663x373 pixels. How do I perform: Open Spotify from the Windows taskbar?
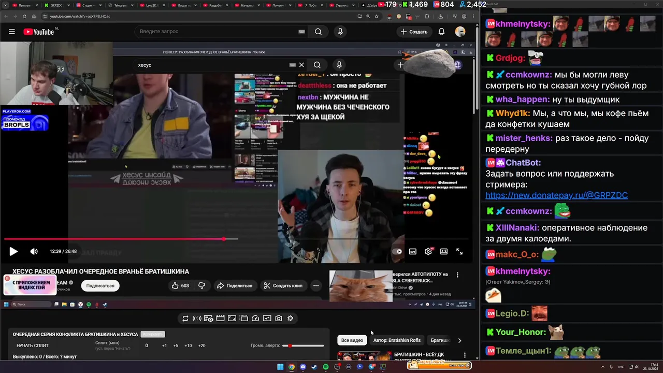click(x=326, y=367)
